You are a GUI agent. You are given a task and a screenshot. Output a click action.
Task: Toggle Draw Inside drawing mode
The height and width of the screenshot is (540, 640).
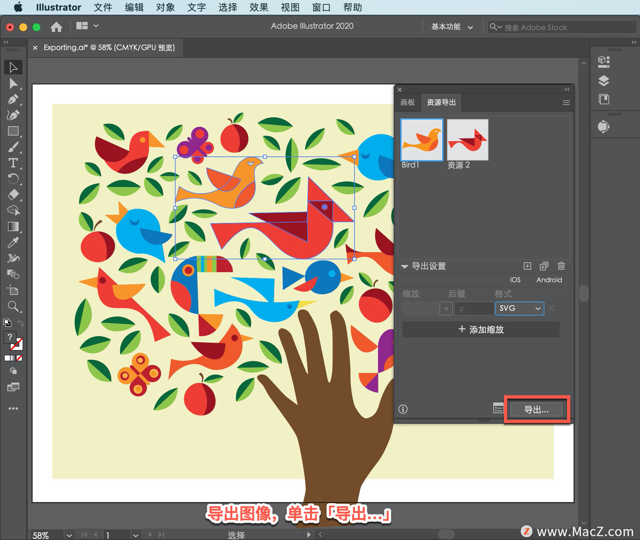[x=13, y=371]
